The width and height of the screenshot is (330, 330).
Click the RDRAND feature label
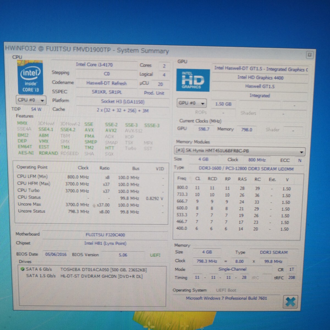48,153
